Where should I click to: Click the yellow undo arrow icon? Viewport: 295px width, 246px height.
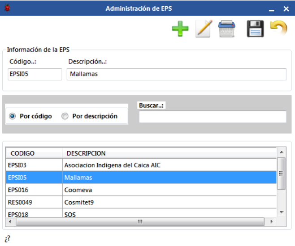click(278, 29)
